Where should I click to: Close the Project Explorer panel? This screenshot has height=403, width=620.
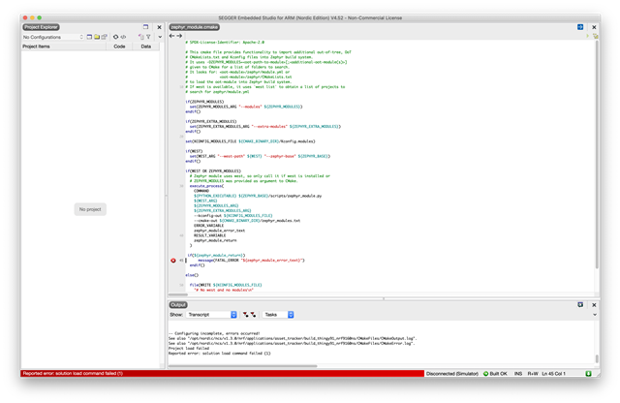159,27
